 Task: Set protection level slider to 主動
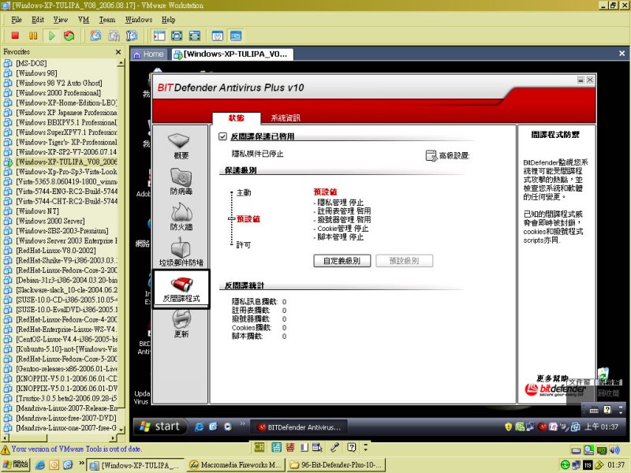(244, 193)
